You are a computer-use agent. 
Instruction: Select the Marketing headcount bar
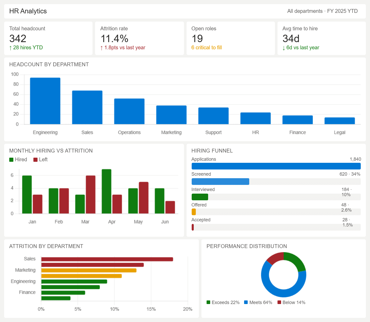click(171, 115)
